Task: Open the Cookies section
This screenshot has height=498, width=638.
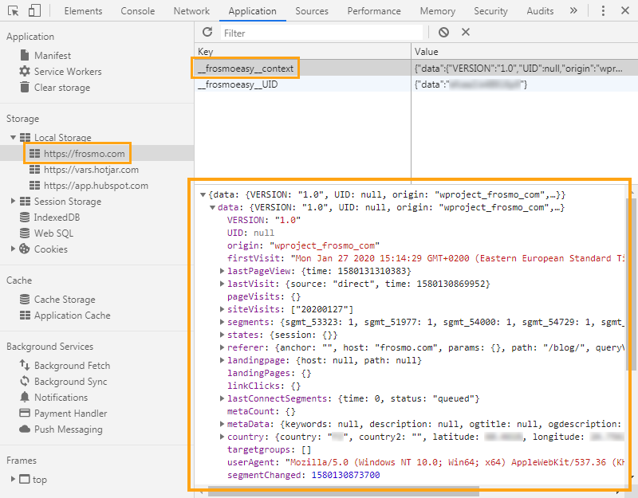Action: coord(49,249)
